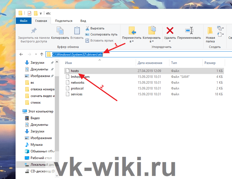Click the Copy icon in the ribbon
Screen dimensions: 232x179
click(60, 31)
